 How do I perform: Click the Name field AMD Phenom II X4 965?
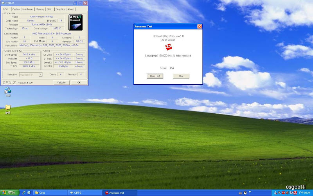(41, 16)
